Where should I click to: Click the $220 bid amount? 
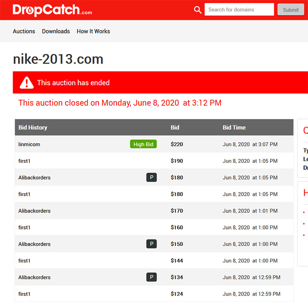177,144
